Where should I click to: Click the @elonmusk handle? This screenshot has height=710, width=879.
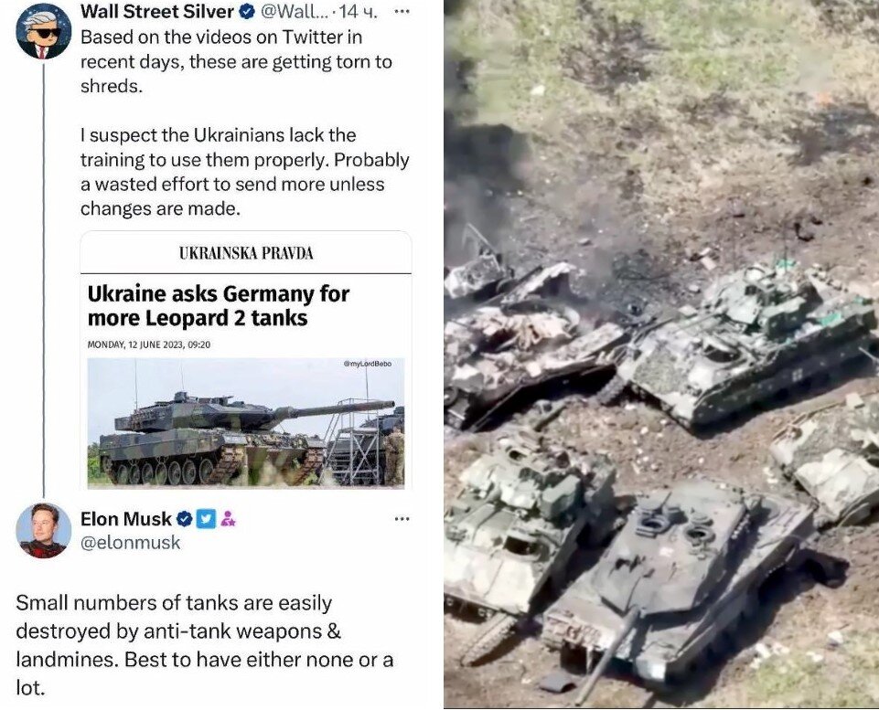pyautogui.click(x=131, y=543)
